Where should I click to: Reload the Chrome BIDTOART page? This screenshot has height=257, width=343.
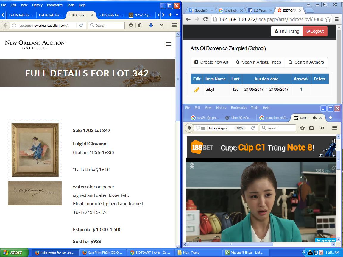205,19
